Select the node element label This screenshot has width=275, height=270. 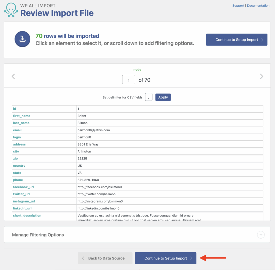tap(137, 70)
